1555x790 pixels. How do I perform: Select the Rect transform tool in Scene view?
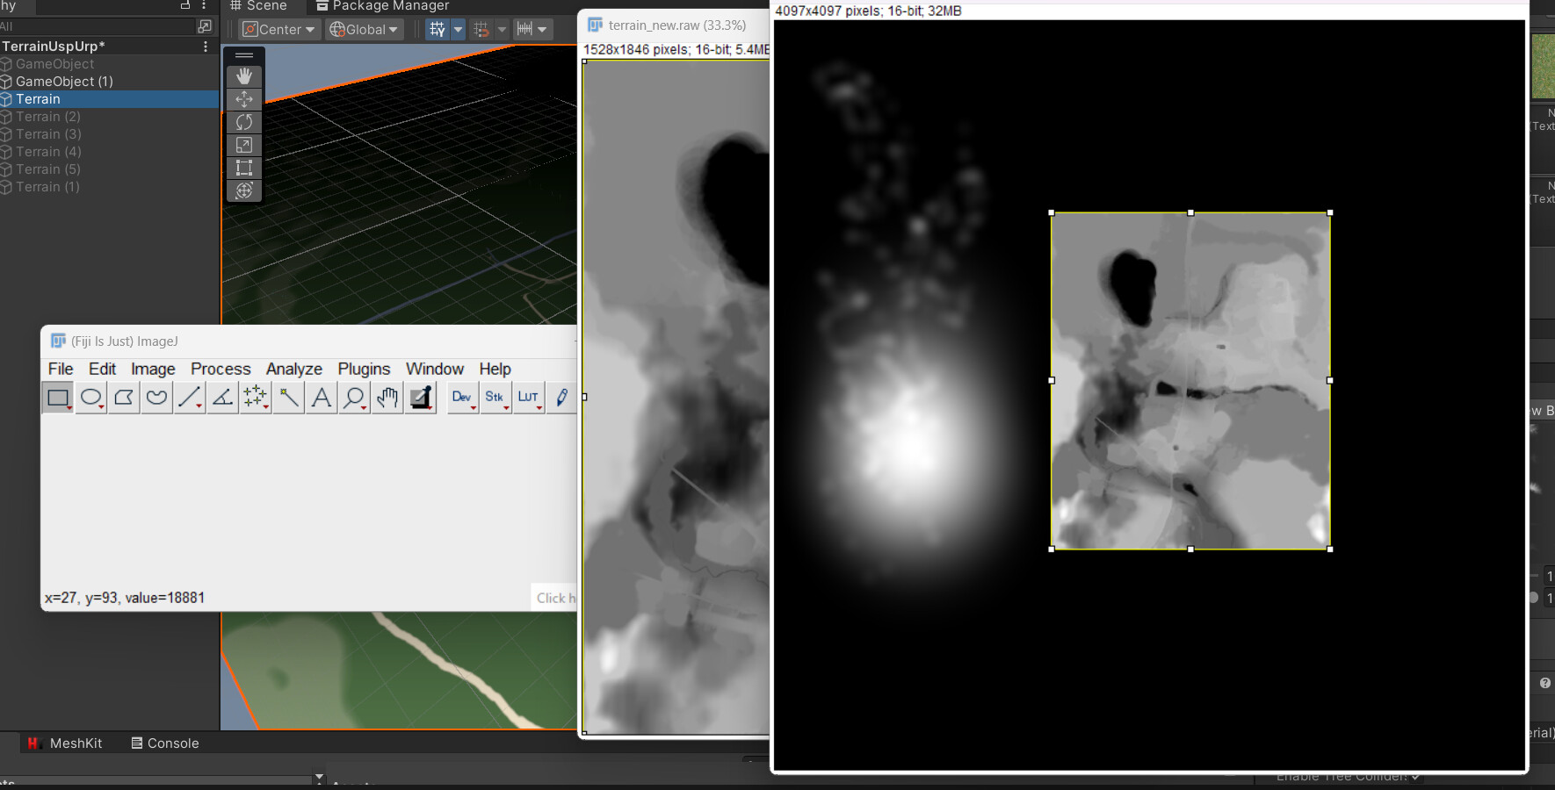tap(244, 168)
